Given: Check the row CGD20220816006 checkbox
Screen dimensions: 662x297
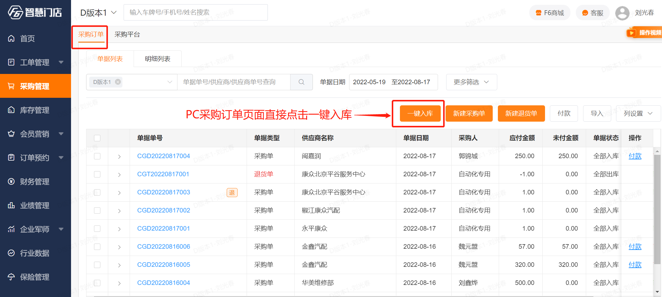Looking at the screenshot, I should tap(97, 247).
